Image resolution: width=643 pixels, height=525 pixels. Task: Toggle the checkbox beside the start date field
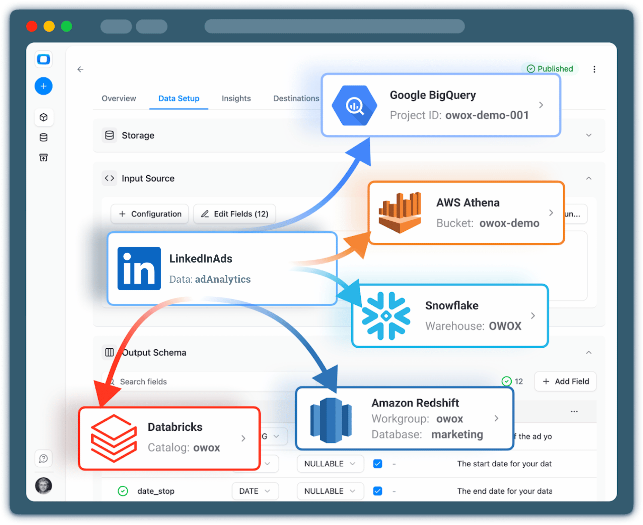coord(377,464)
